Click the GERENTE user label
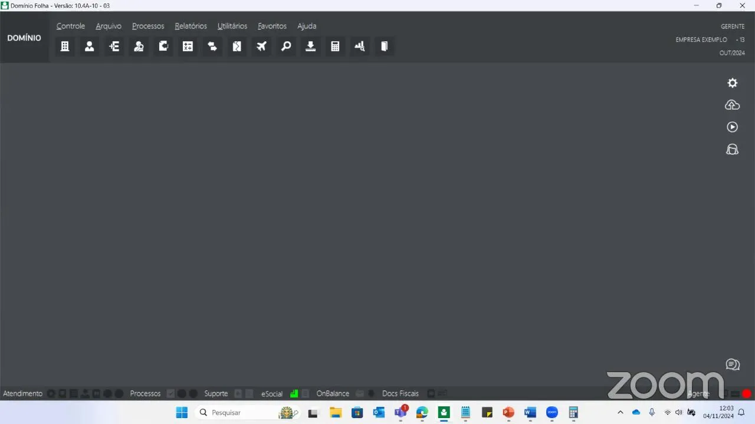Image resolution: width=755 pixels, height=424 pixels. coord(733,26)
